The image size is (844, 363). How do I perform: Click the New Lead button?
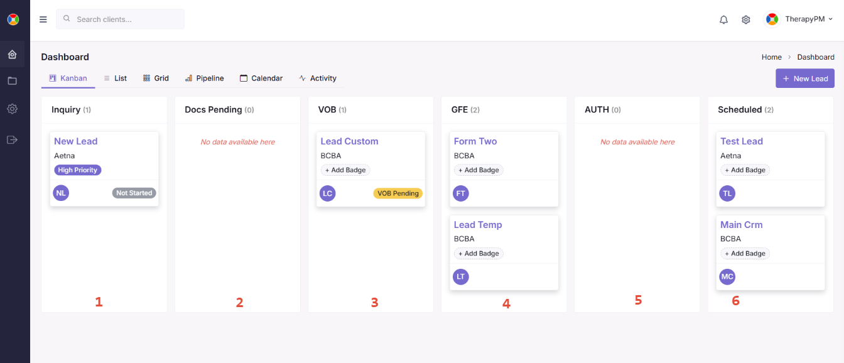tap(804, 79)
